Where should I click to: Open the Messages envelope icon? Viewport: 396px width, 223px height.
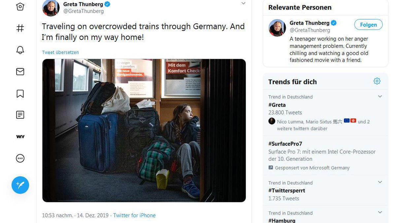pos(20,71)
